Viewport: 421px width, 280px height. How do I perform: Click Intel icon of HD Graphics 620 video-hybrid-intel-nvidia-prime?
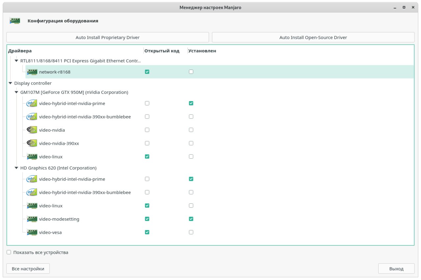pos(32,179)
